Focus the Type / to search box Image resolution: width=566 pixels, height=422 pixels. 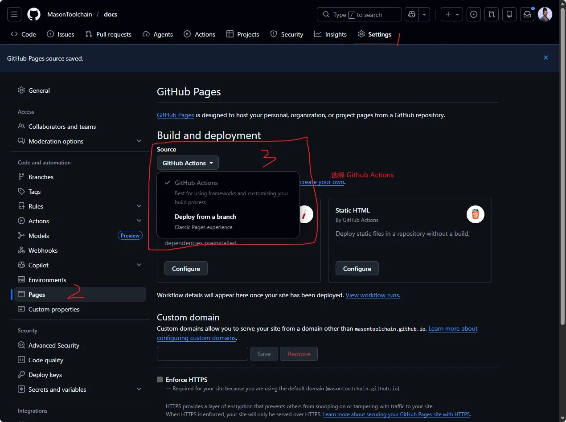pyautogui.click(x=359, y=14)
